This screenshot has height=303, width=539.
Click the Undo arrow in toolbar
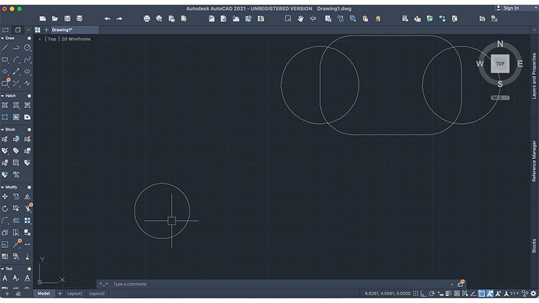tap(107, 19)
